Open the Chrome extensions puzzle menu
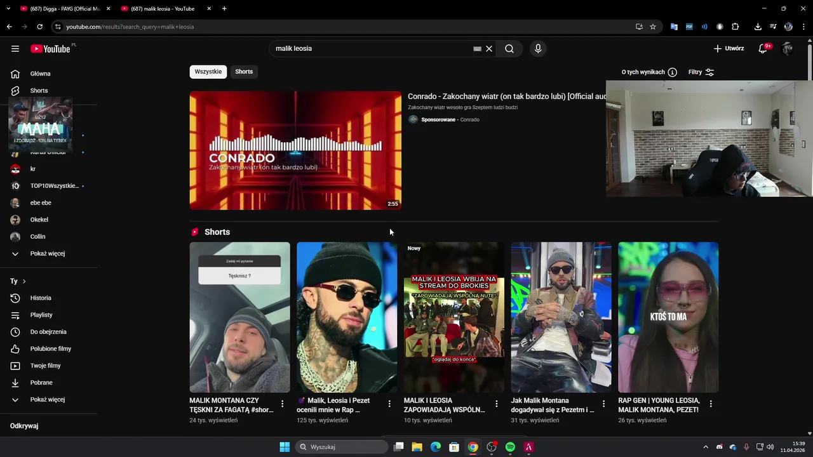This screenshot has height=457, width=813. (x=736, y=27)
